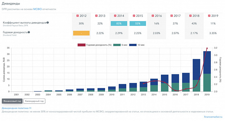Open the МСФО link
Screen dimensions: 225x121
click(37, 9)
